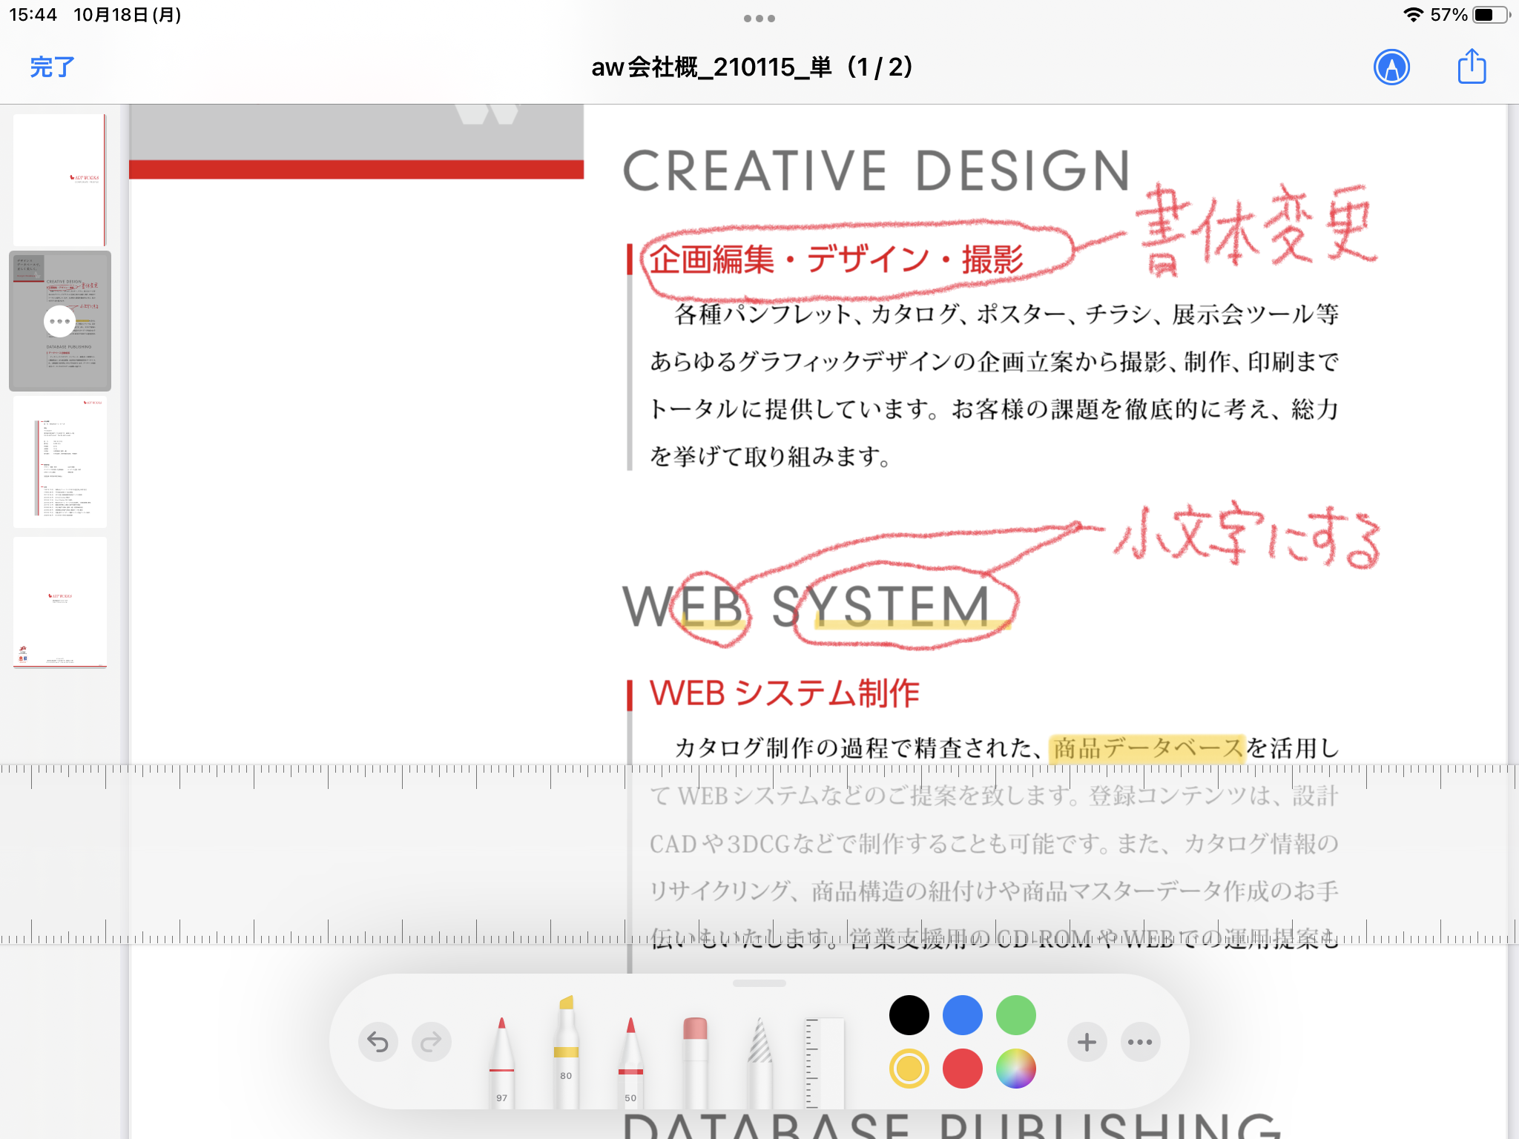Open the palette's three-dot more options

click(x=1140, y=1042)
